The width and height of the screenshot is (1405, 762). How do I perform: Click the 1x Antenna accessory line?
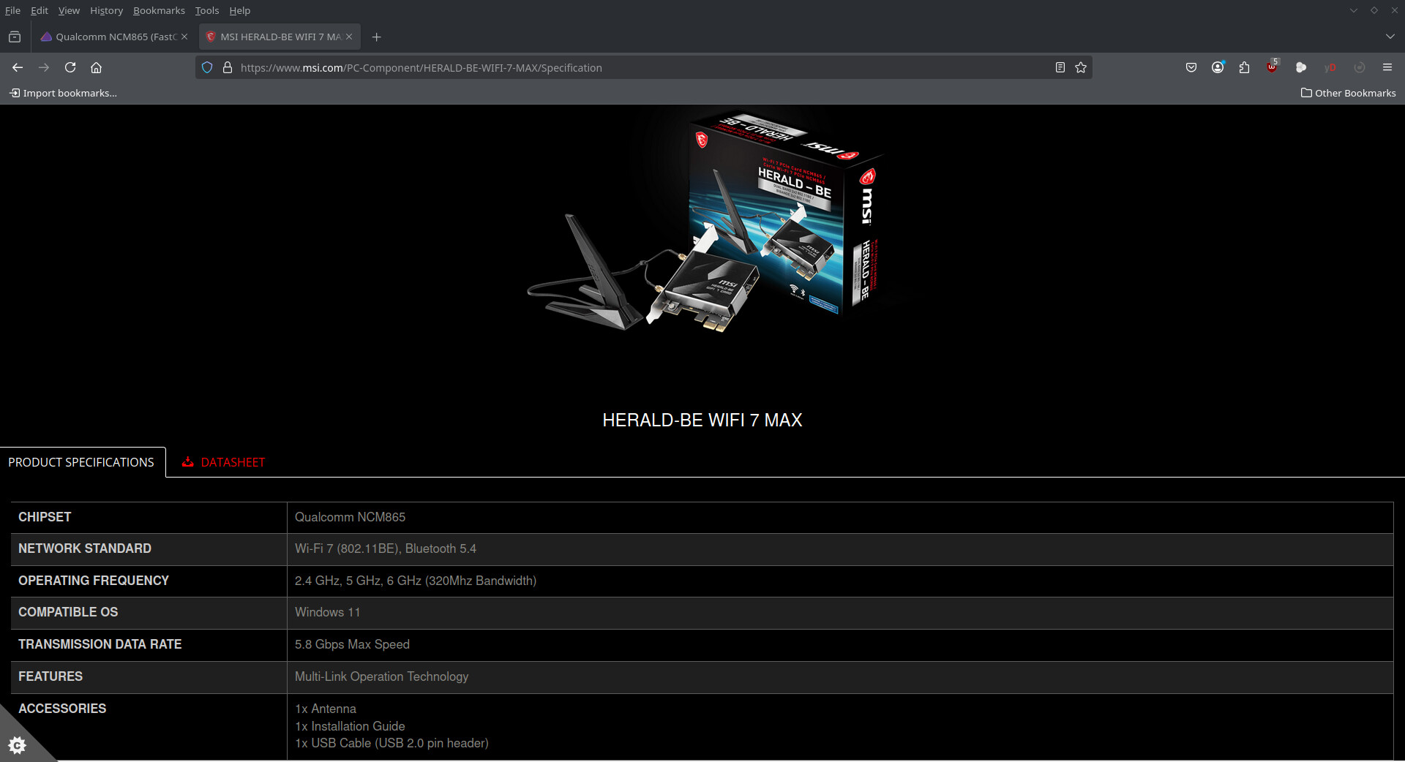point(326,709)
